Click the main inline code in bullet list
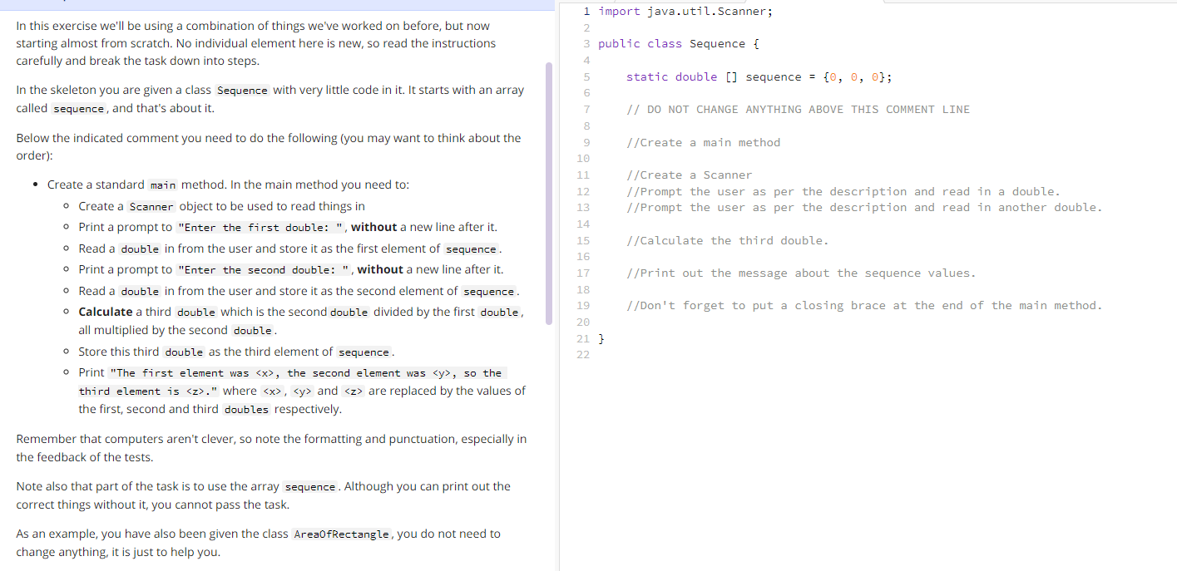 pos(162,184)
